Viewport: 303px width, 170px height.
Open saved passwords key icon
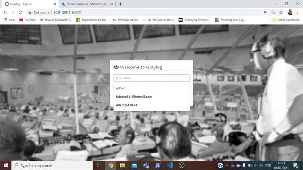click(266, 12)
